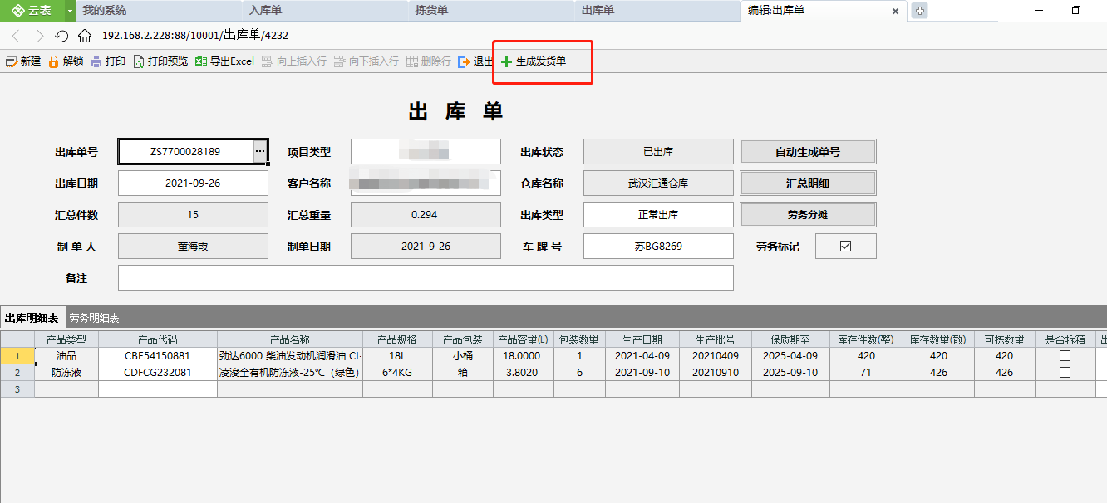The height and width of the screenshot is (503, 1107).
Task: Click 产品名称 column header
Action: click(x=290, y=339)
